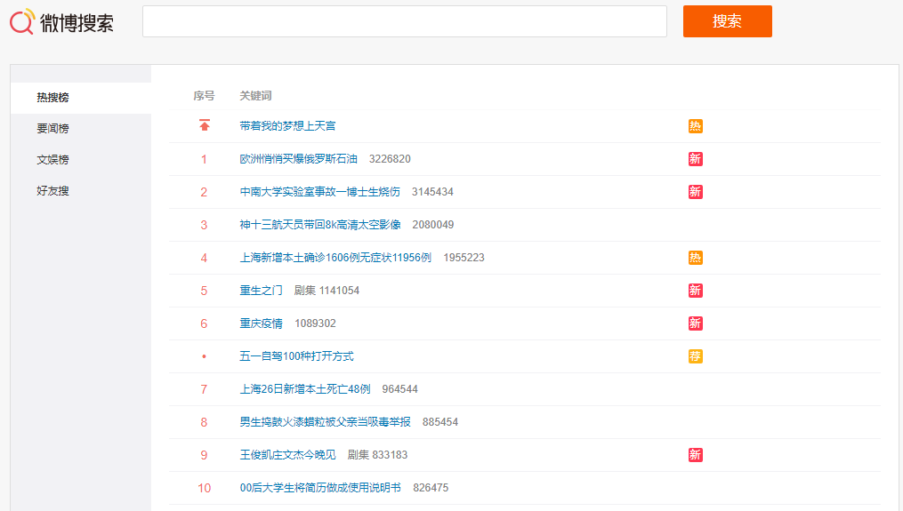Click the 剧集 1141054 label
The image size is (903, 511).
(327, 291)
